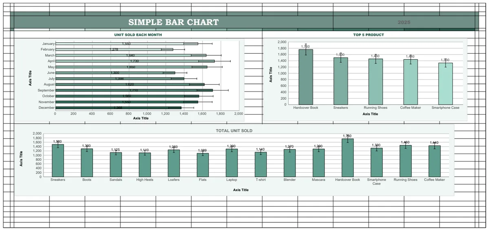This screenshot has width=489, height=231.
Task: Click the Sneakers bar in Total Unit Sold chart
Action: tap(58, 161)
